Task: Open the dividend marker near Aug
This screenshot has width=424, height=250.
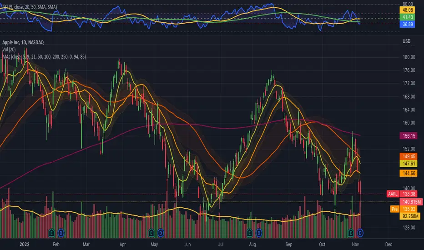Action: click(259, 233)
